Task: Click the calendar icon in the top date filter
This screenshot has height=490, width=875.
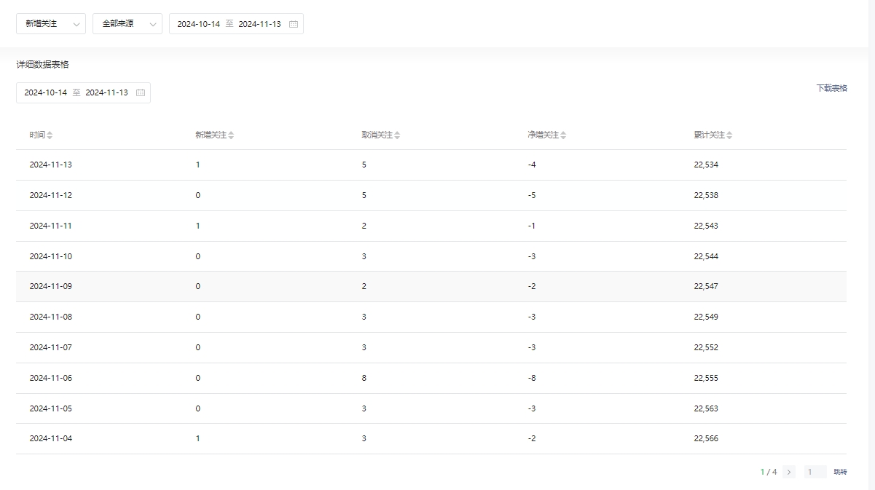Action: click(294, 24)
